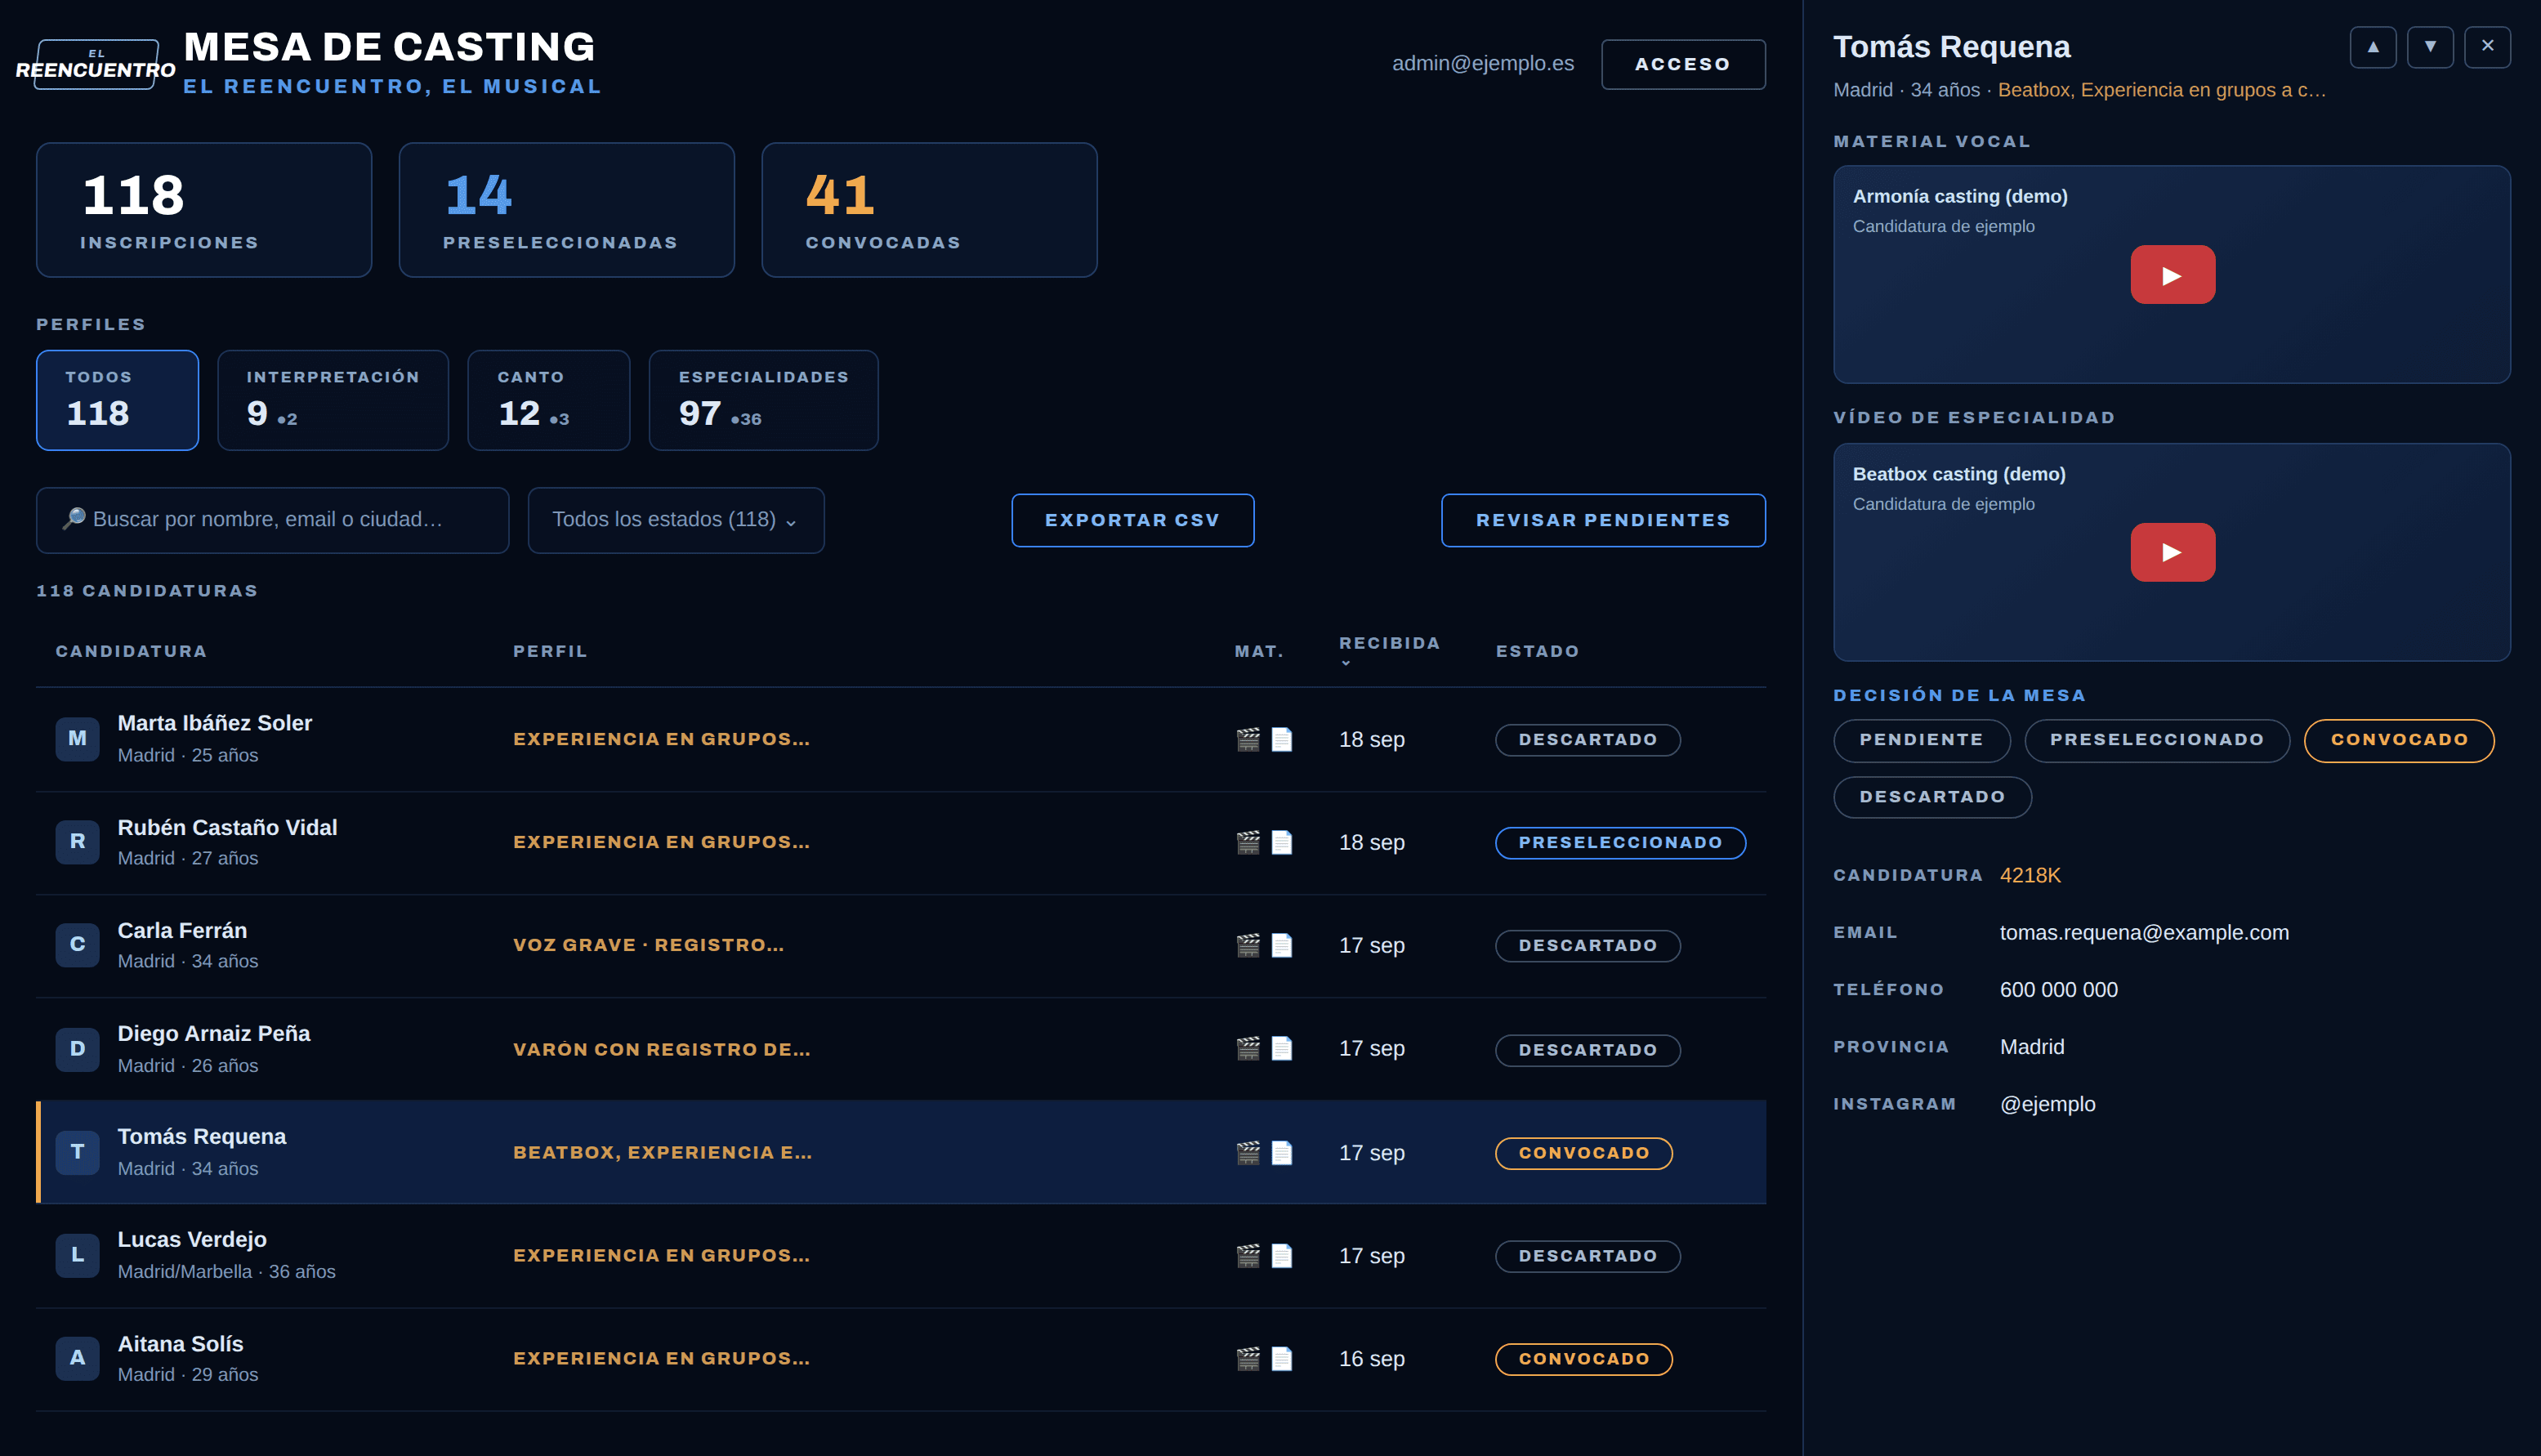Select the Canto profile tab

pos(548,400)
